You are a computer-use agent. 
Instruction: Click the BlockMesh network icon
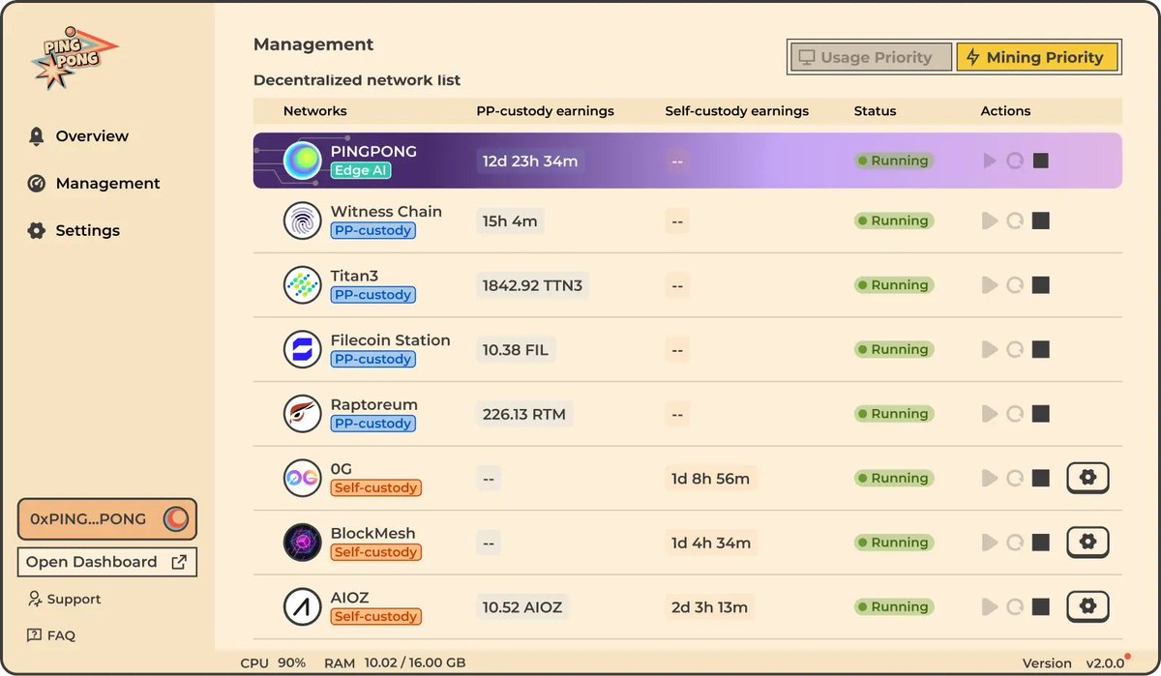[x=303, y=543]
